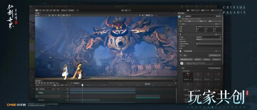Viewport: 257px width, 110px height.
Task: Click the Position X input field
Action: pos(201,27)
